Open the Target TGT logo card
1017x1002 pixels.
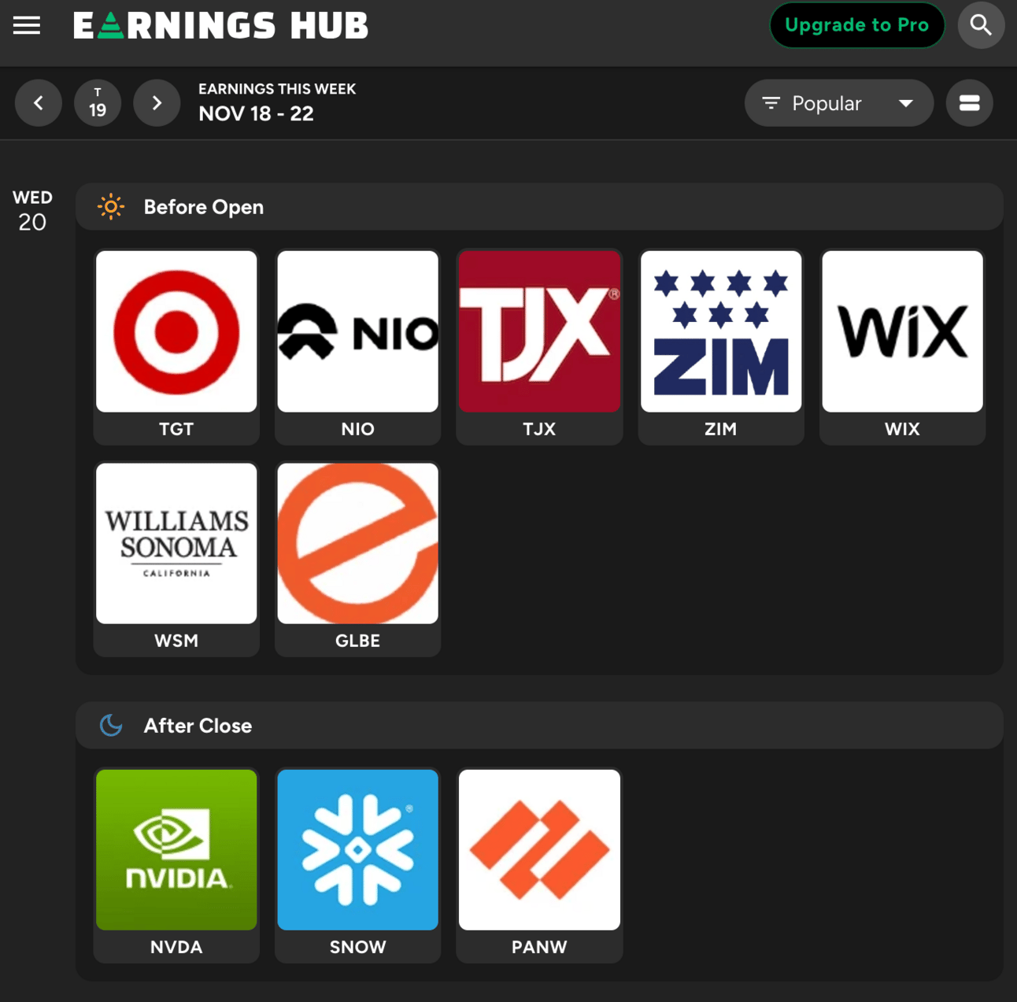point(176,347)
